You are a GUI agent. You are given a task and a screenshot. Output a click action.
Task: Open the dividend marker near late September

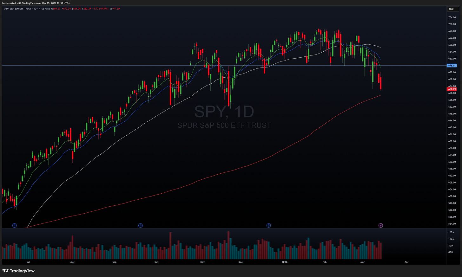click(141, 225)
